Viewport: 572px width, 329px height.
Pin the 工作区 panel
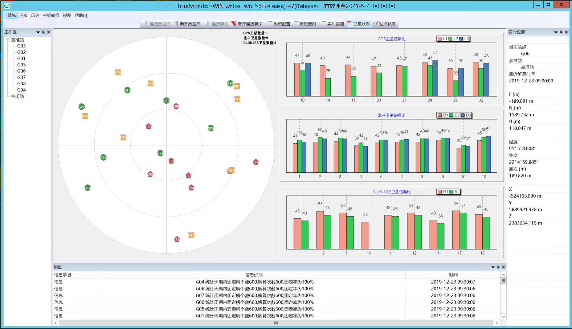click(44, 32)
